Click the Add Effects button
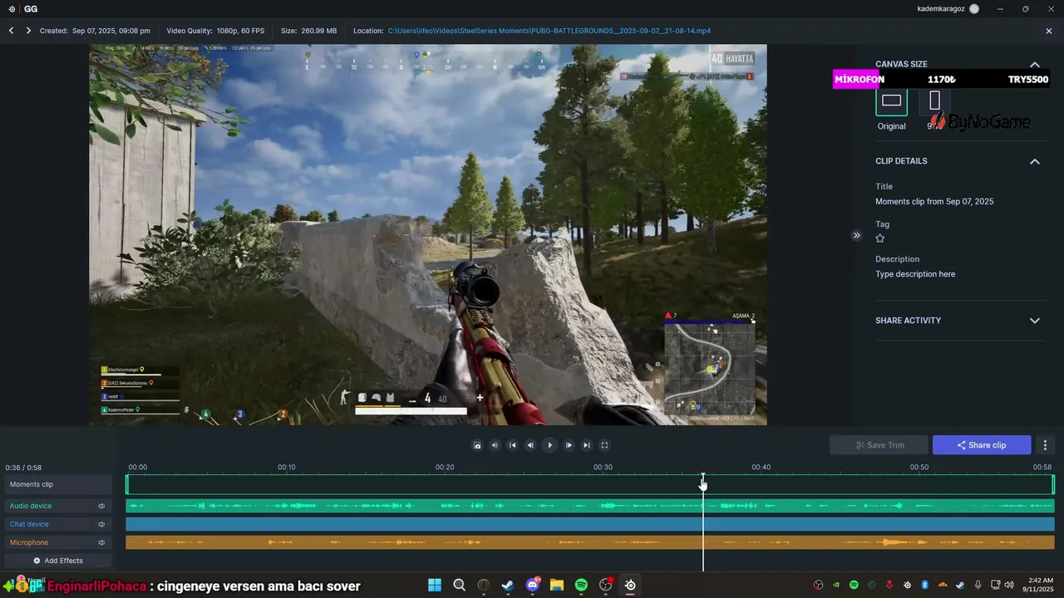The height and width of the screenshot is (598, 1064). (x=58, y=561)
